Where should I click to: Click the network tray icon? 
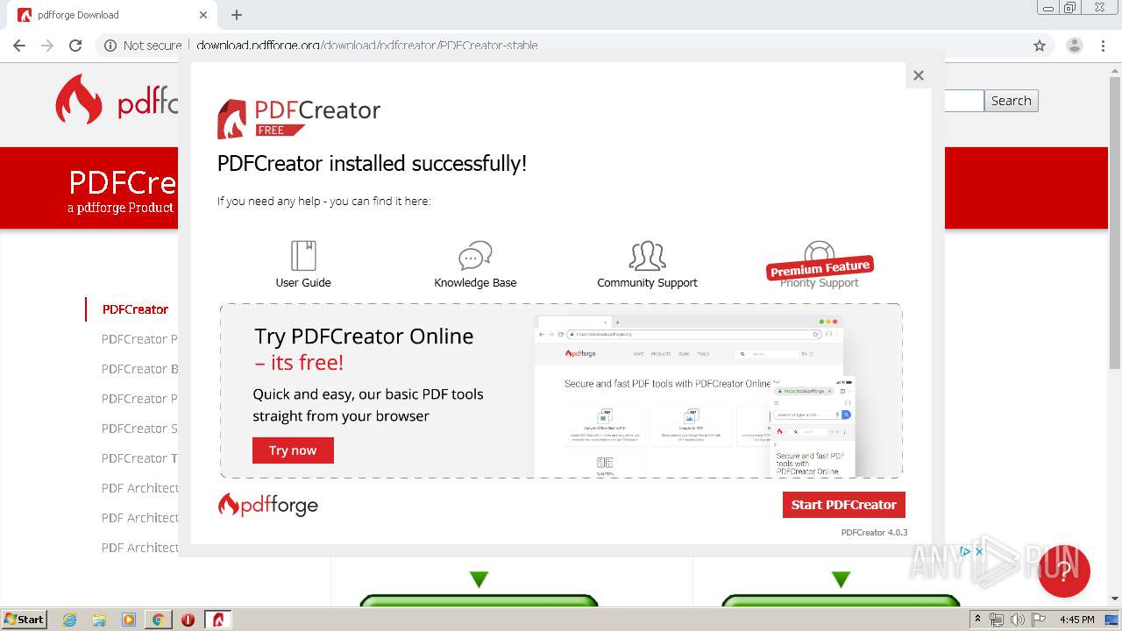[x=997, y=620]
